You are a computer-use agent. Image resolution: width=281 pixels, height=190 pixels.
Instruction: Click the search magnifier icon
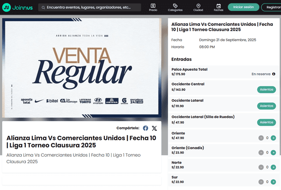43,7
